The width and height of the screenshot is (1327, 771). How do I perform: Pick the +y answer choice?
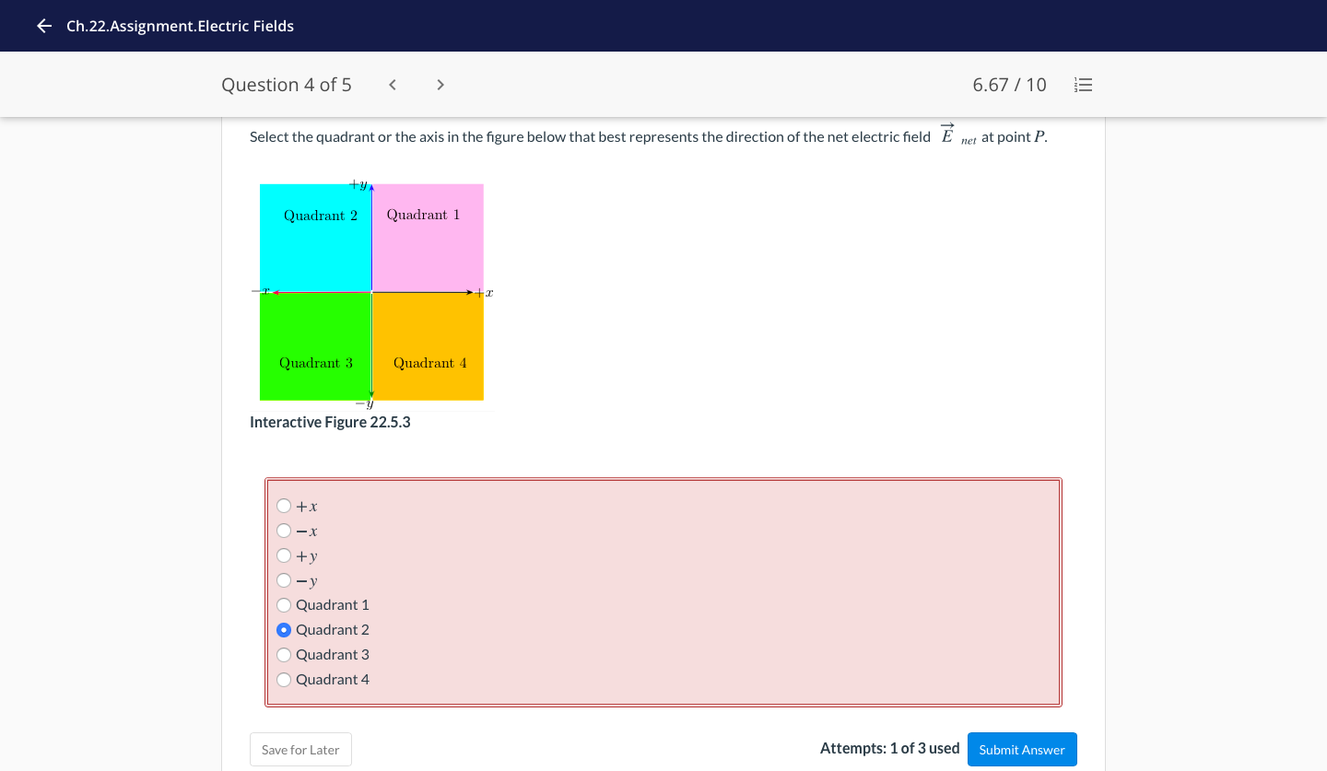(x=284, y=555)
